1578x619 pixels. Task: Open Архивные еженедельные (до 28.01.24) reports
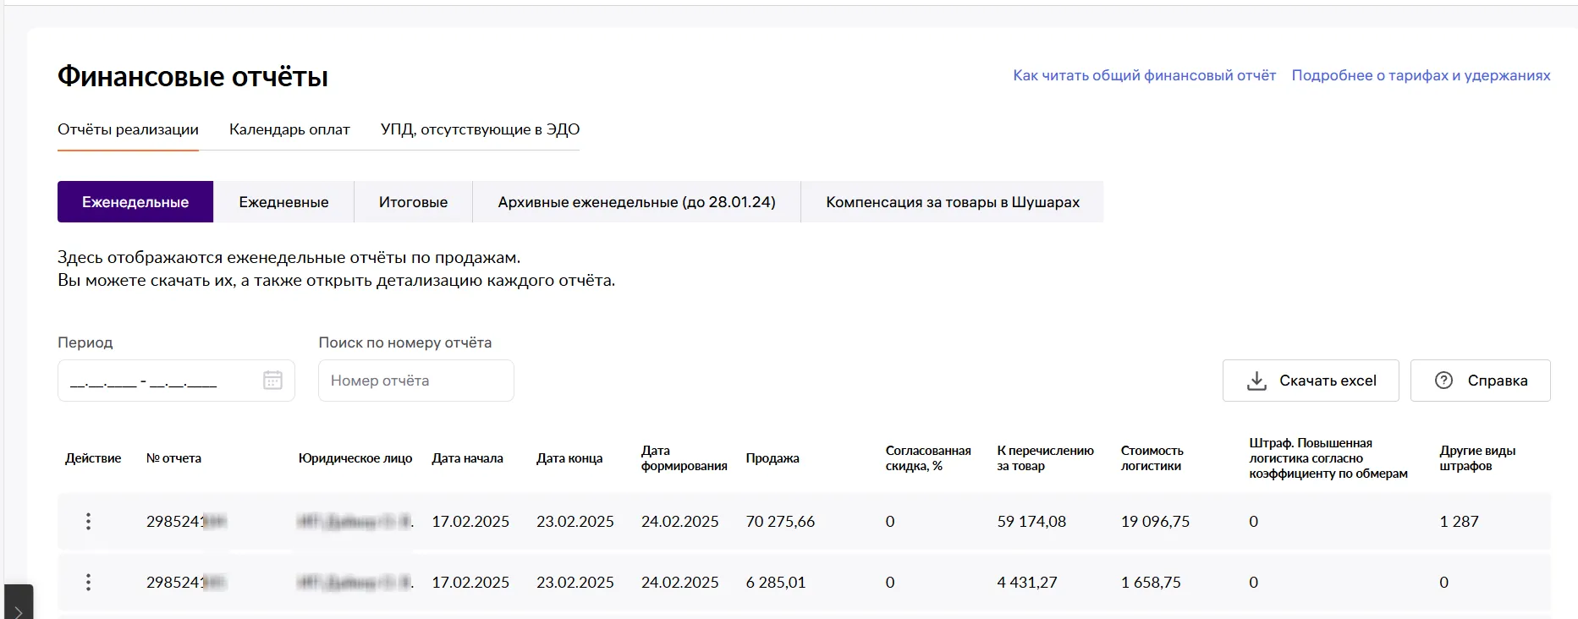[x=636, y=202]
